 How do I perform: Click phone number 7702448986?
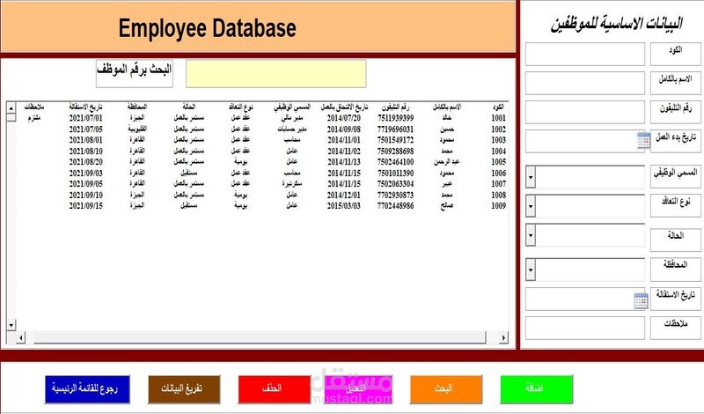(395, 206)
